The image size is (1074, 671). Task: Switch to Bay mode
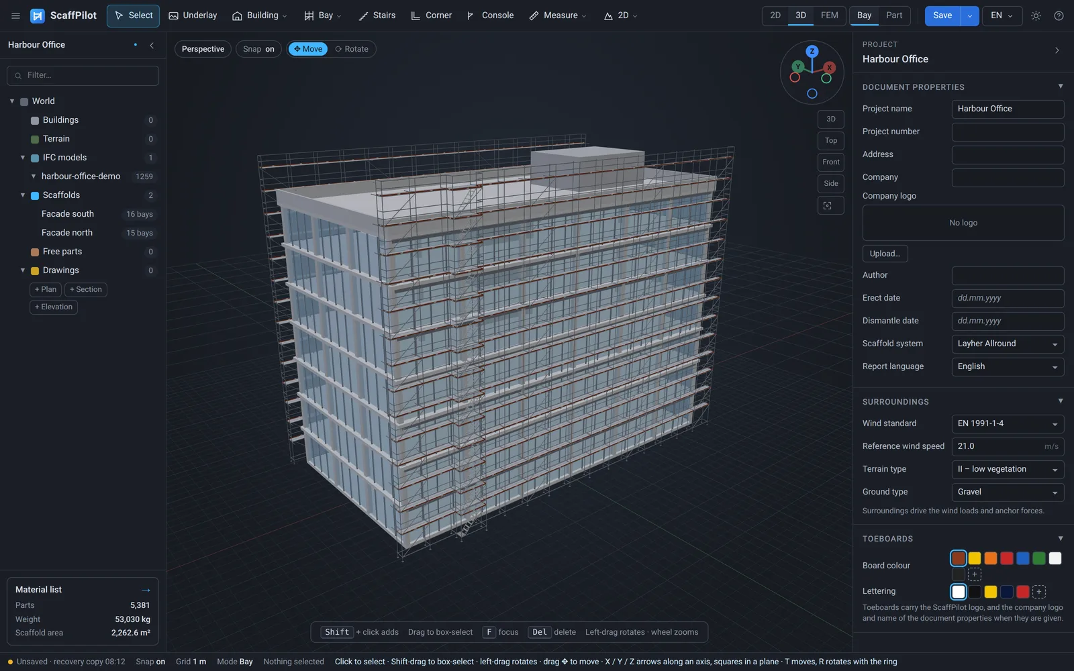(865, 15)
